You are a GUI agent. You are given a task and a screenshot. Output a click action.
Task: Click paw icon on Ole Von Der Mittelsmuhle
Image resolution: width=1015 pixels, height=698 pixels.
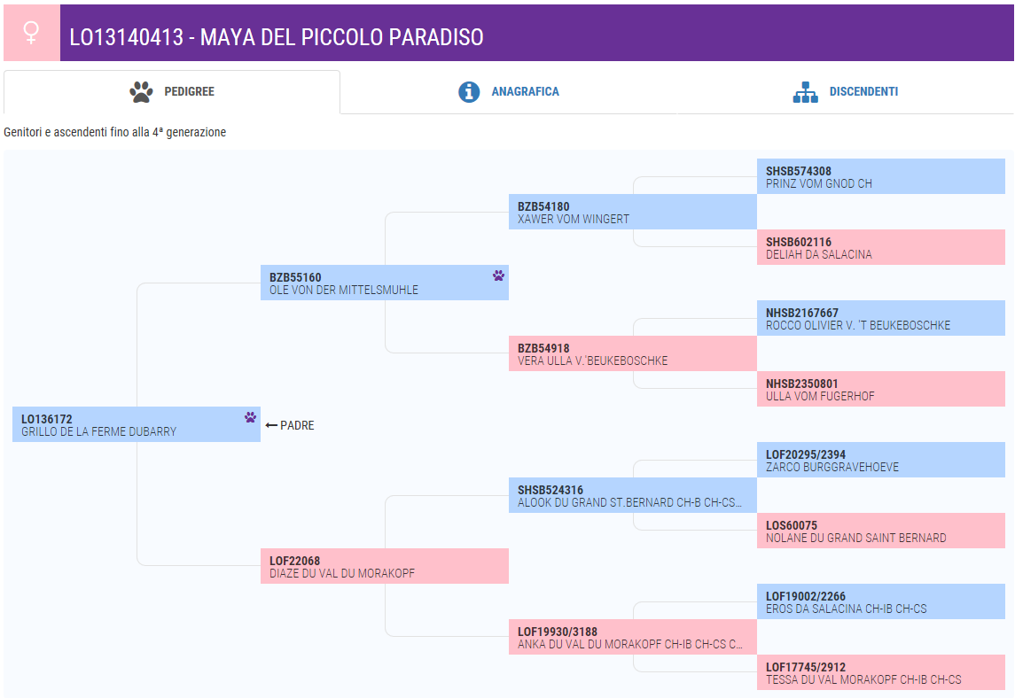pyautogui.click(x=498, y=275)
